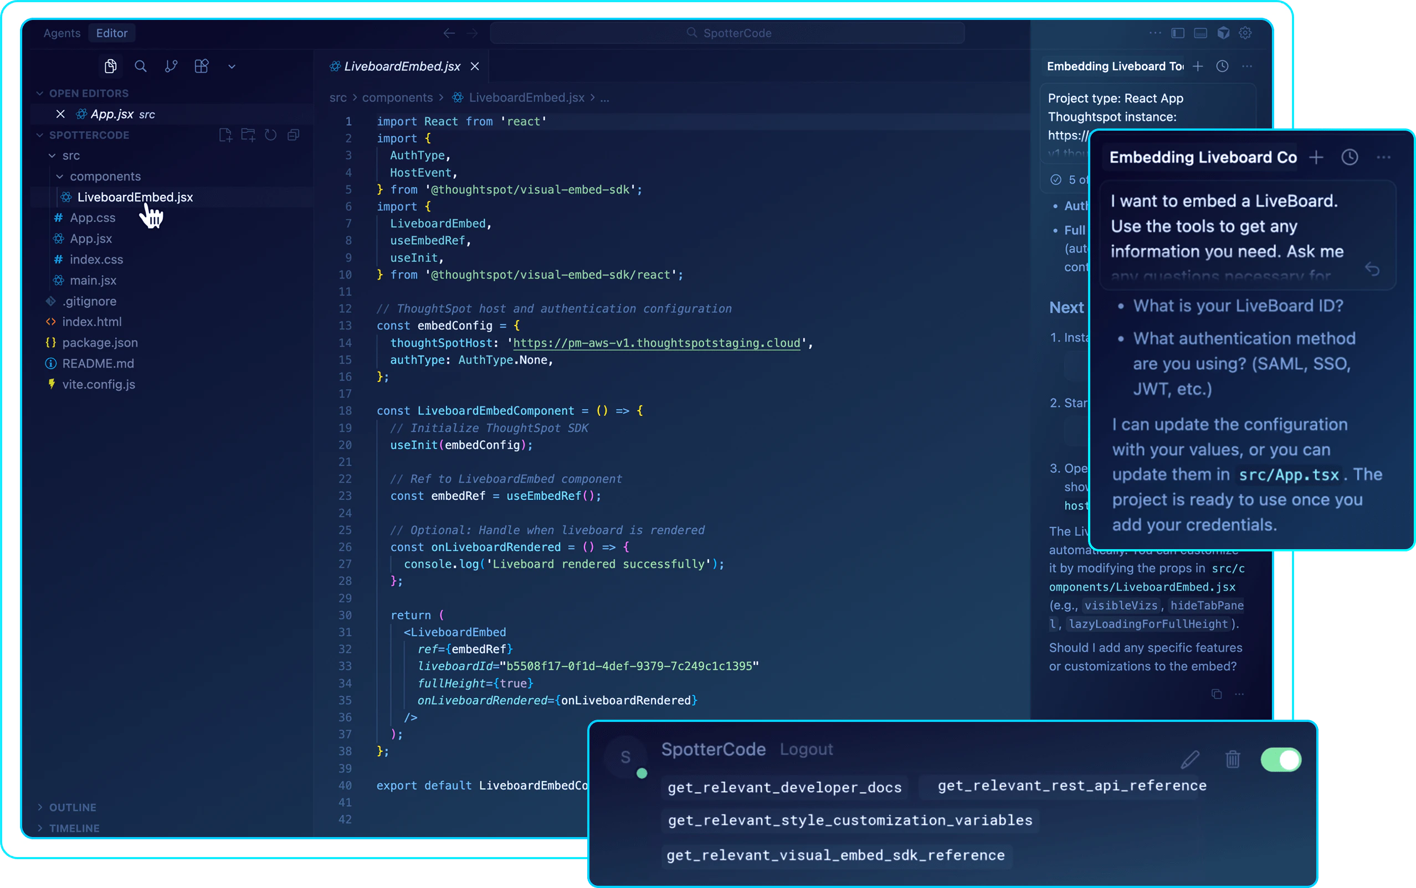
Task: Open response more options beside copy icon
Action: coord(1239,694)
